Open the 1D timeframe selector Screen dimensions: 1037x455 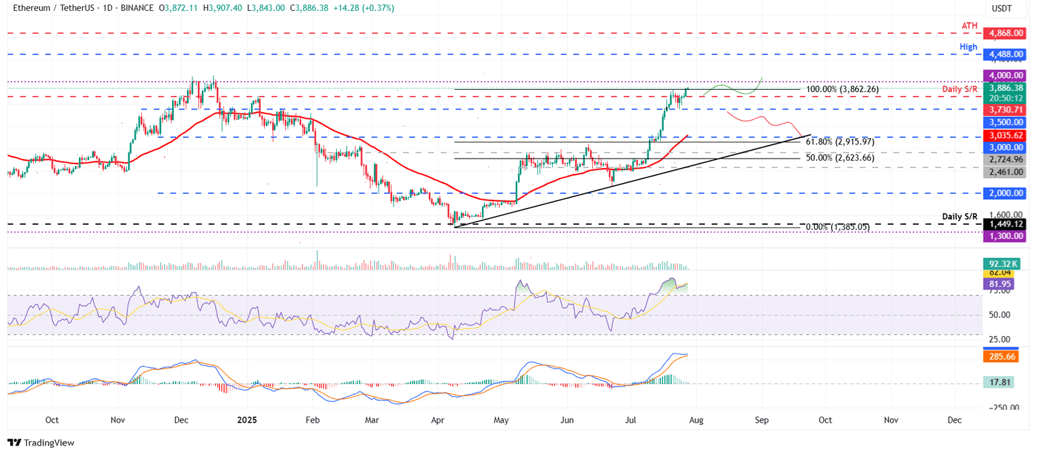pos(108,8)
